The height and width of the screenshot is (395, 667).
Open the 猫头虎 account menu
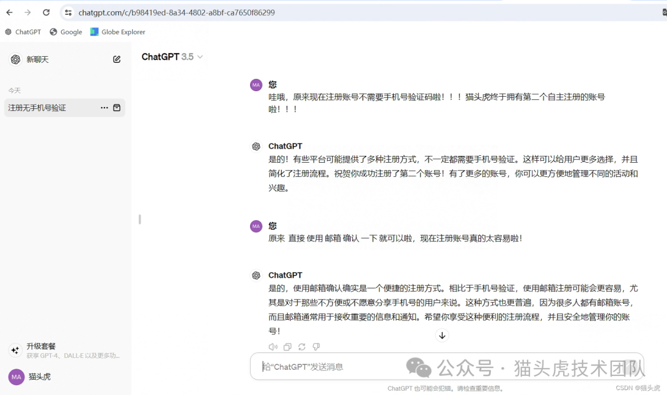point(65,377)
